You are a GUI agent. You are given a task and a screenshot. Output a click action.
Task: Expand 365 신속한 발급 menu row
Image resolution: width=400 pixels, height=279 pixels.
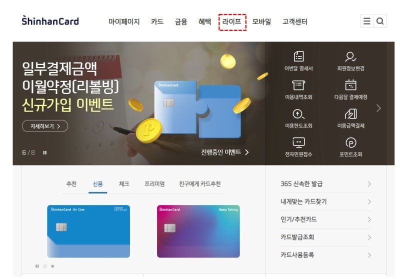[326, 184]
